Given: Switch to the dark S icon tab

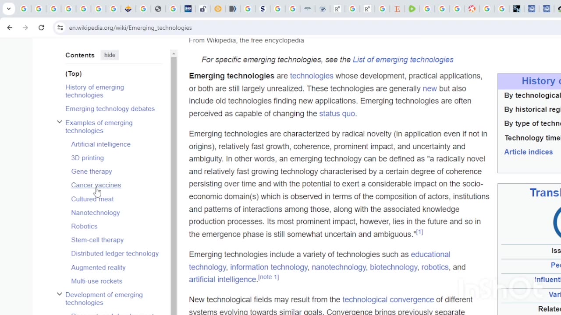Looking at the screenshot, I should [263, 9].
